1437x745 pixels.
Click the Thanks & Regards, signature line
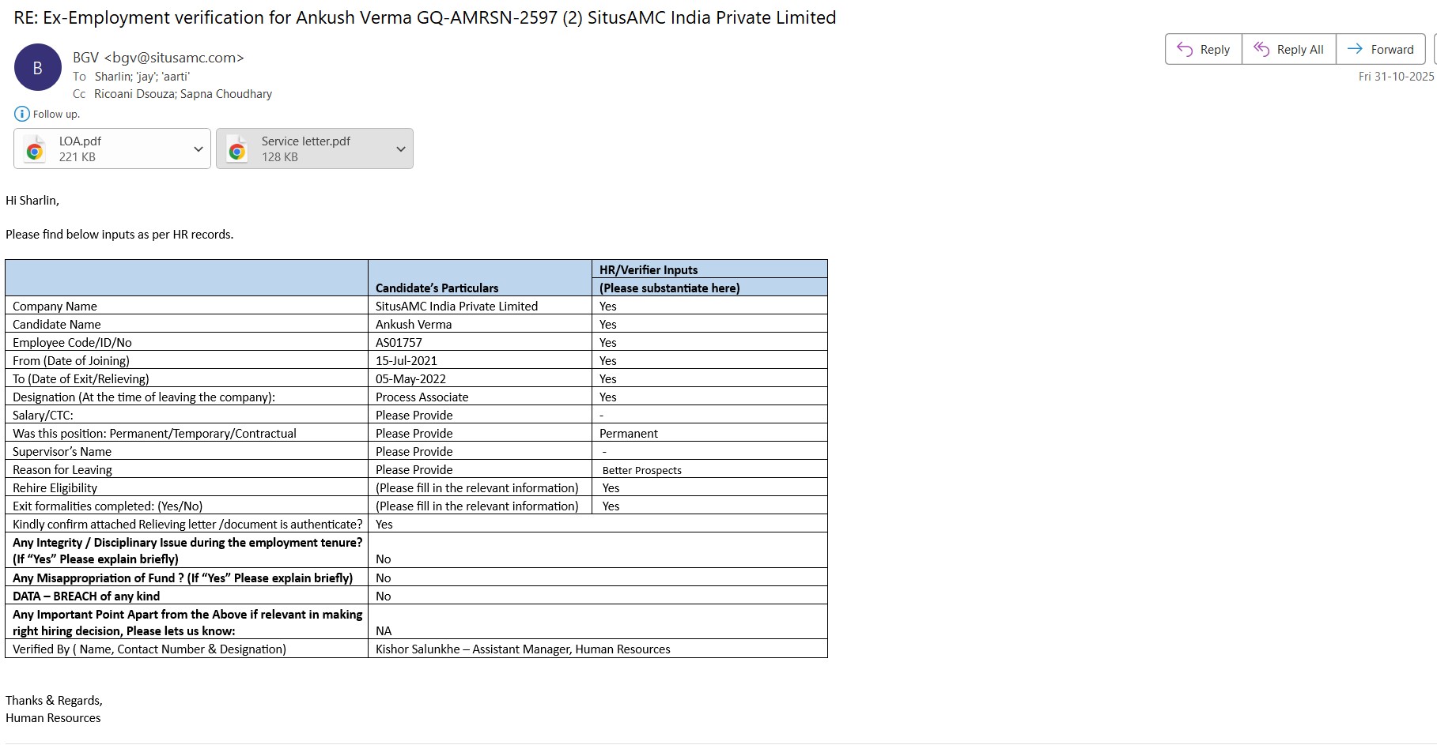click(54, 701)
